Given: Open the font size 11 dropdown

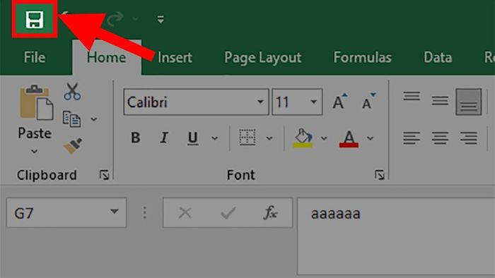Looking at the screenshot, I should coord(313,102).
